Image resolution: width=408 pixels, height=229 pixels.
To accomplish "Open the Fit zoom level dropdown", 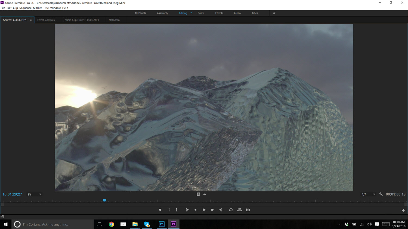I will point(35,194).
